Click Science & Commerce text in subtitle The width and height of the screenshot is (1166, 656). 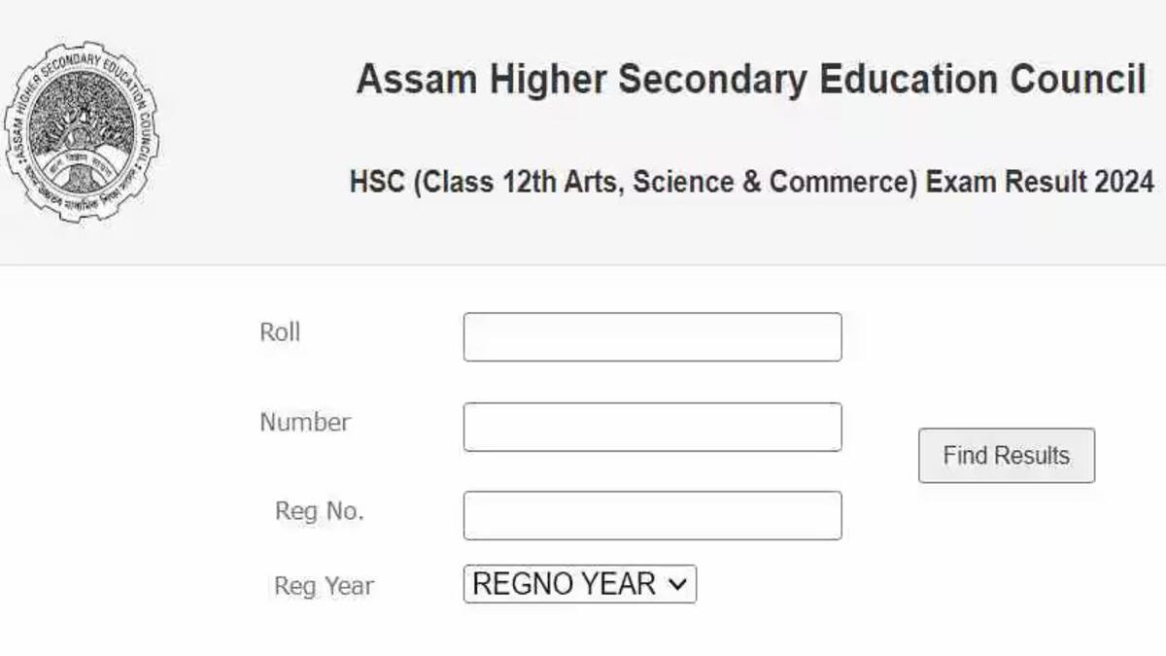774,182
